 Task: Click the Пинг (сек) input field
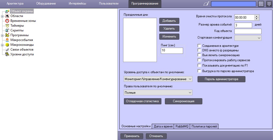click(x=172, y=51)
